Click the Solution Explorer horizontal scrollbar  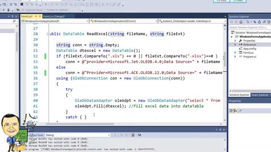(x=251, y=91)
